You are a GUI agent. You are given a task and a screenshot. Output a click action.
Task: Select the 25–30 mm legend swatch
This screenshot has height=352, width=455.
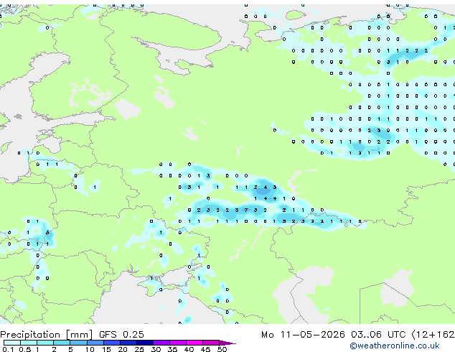click(x=144, y=343)
